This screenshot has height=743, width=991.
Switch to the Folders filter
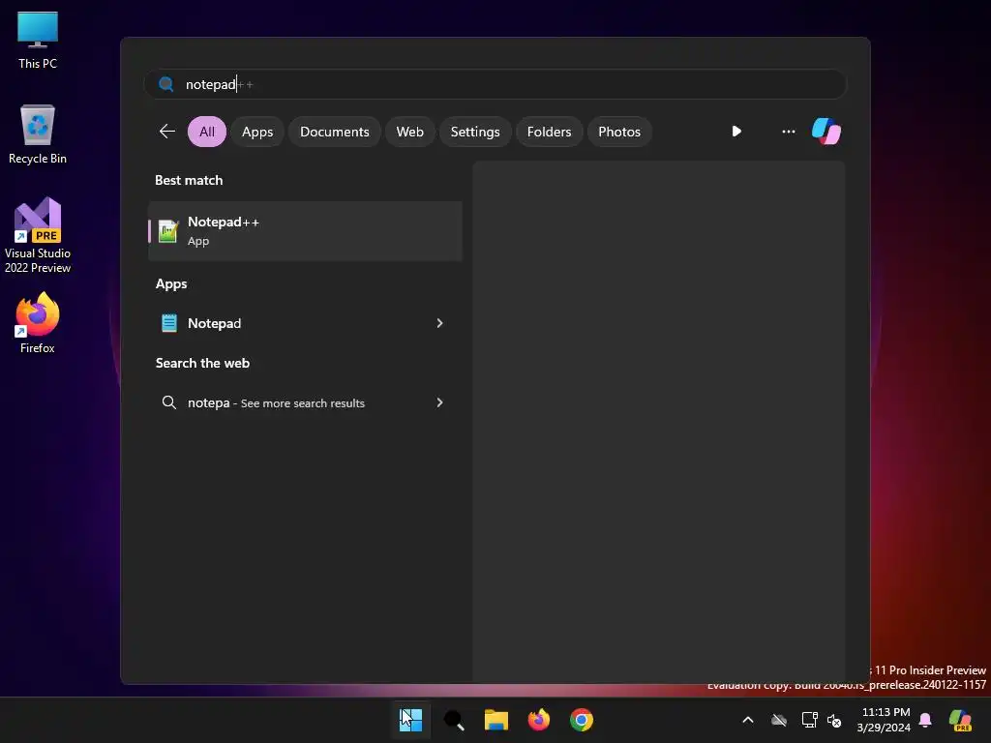tap(550, 132)
